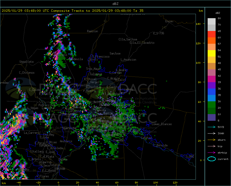Click the pink bip arrow legend icon
The height and width of the screenshot is (186, 231).
coord(211,146)
